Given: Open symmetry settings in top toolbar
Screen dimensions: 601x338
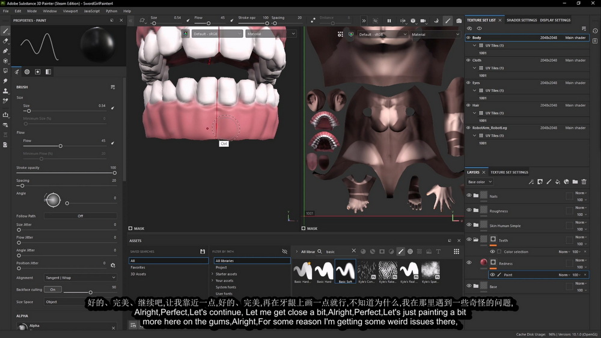Looking at the screenshot, I should click(403, 20).
